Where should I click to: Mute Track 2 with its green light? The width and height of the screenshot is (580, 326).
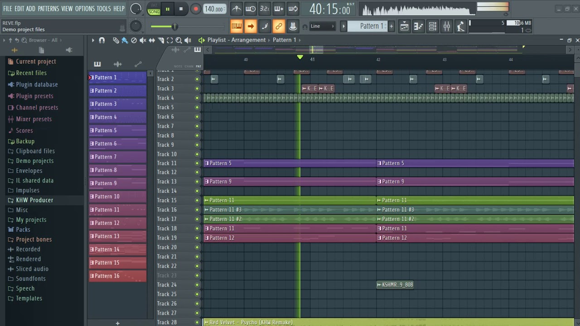(197, 79)
